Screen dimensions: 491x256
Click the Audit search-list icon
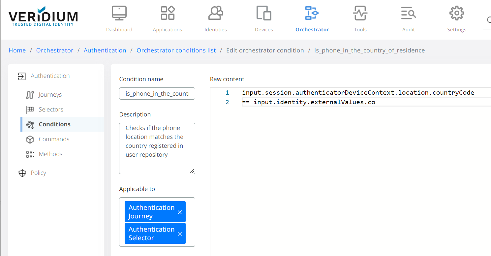click(408, 14)
